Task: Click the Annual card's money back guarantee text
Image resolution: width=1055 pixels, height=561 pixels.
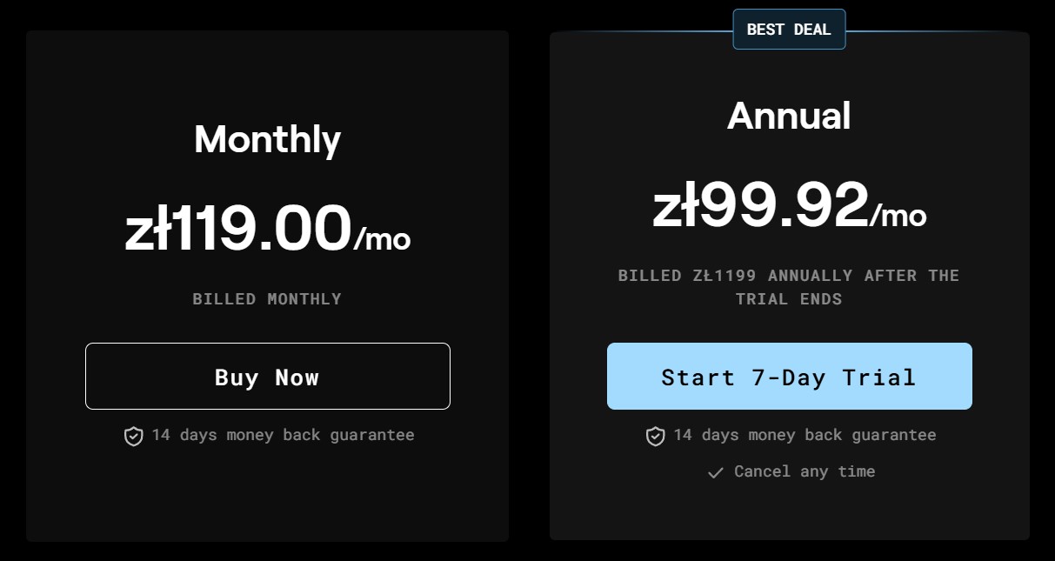Action: click(x=805, y=435)
